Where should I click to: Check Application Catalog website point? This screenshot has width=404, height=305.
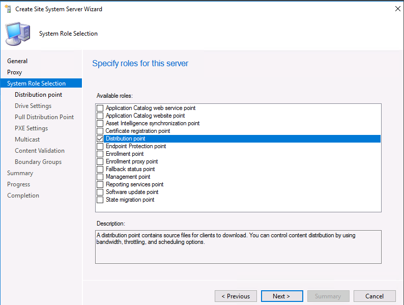[100, 116]
